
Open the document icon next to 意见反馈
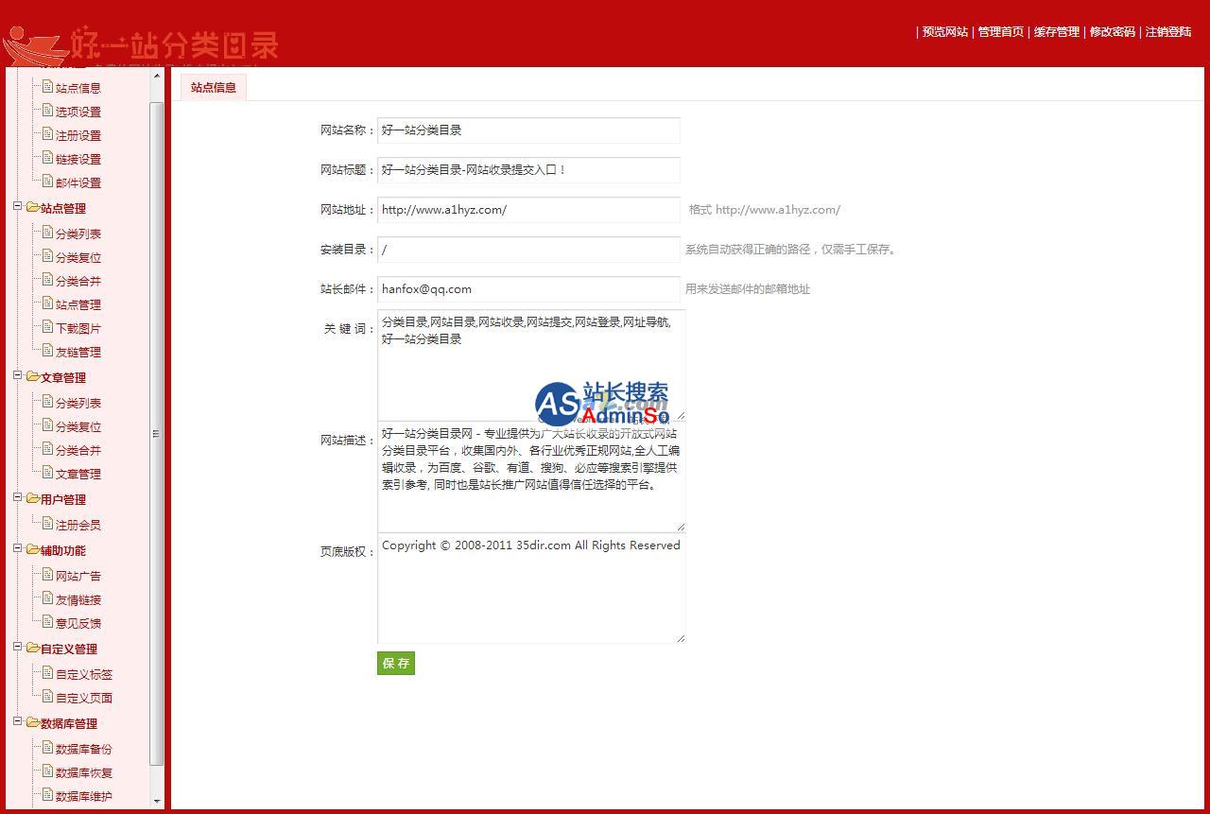pos(47,622)
